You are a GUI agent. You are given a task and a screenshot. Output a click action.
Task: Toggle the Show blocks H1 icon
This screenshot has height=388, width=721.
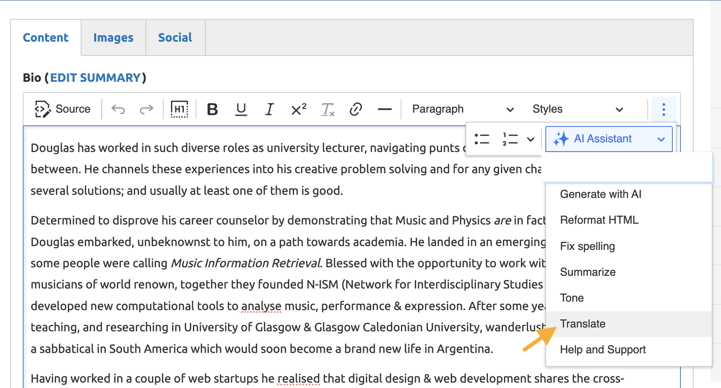coord(180,109)
